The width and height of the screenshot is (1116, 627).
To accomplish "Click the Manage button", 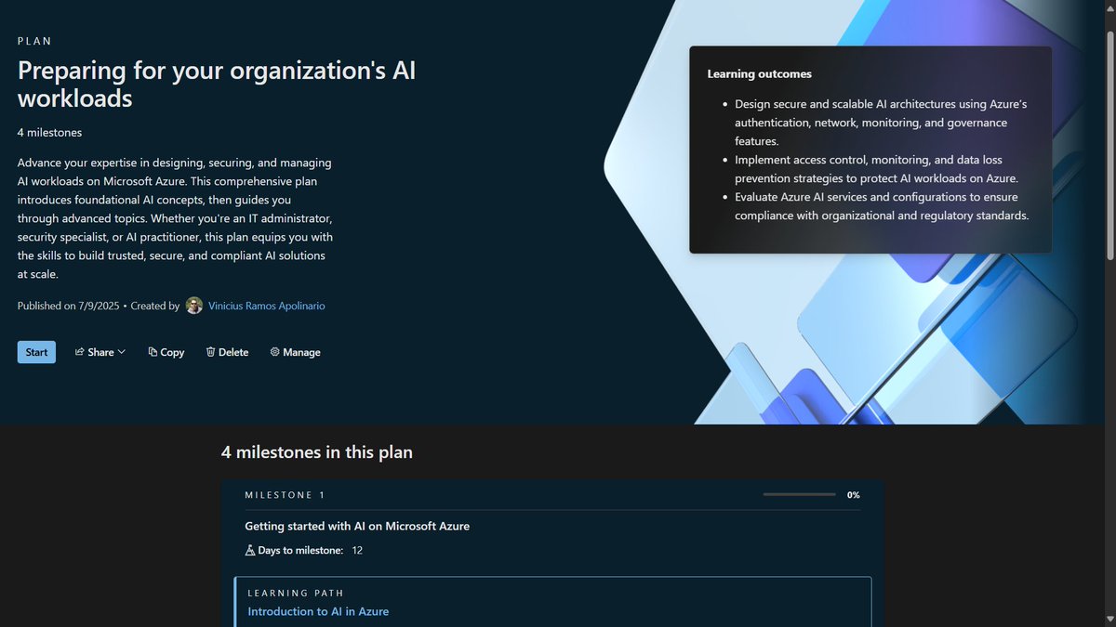I will (295, 352).
